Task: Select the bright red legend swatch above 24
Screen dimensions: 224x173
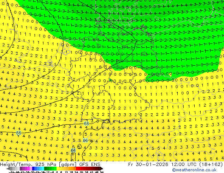Action: pyautogui.click(x=77, y=168)
